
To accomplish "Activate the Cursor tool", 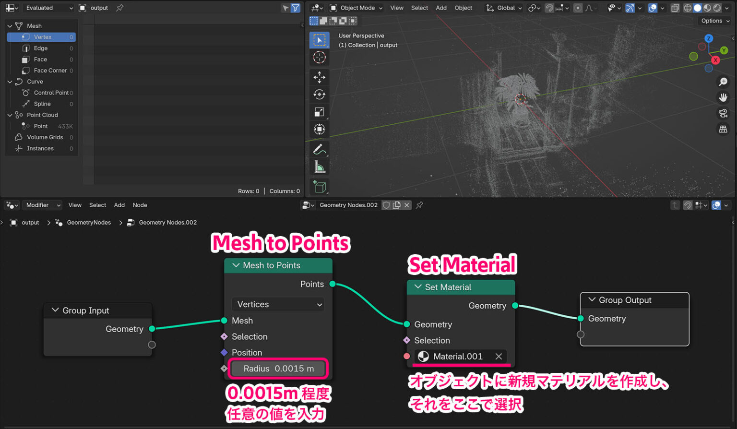I will tap(320, 58).
